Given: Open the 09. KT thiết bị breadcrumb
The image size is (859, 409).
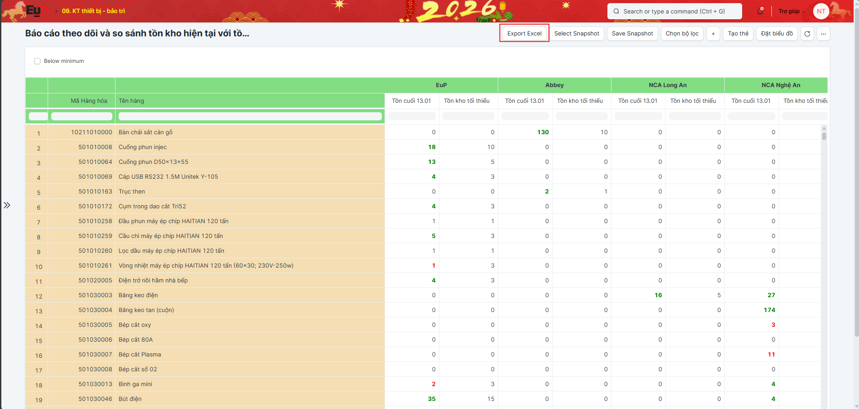Looking at the screenshot, I should [x=93, y=11].
